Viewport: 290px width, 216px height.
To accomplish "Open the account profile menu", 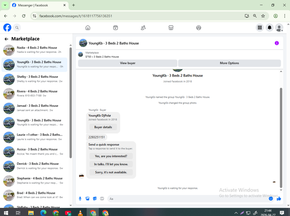I will tap(279, 28).
